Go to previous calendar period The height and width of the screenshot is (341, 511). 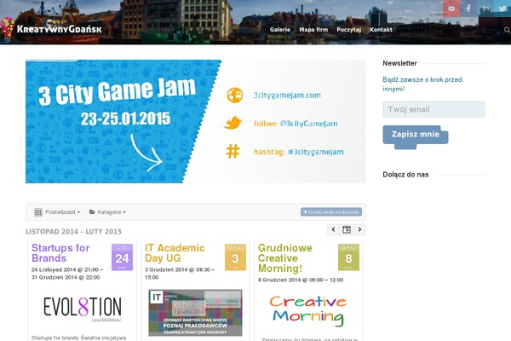333,229
